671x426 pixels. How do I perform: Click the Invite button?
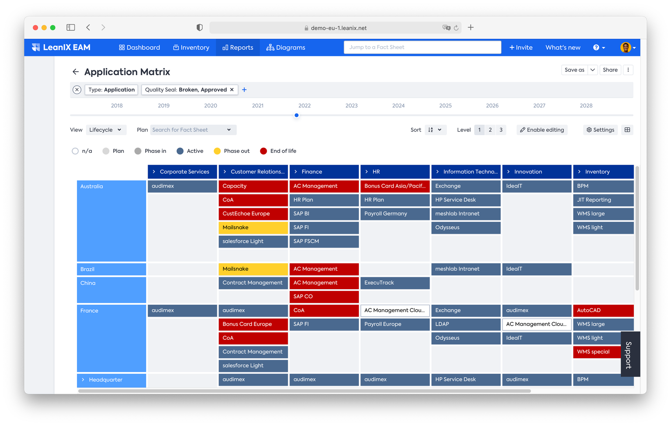pos(521,47)
